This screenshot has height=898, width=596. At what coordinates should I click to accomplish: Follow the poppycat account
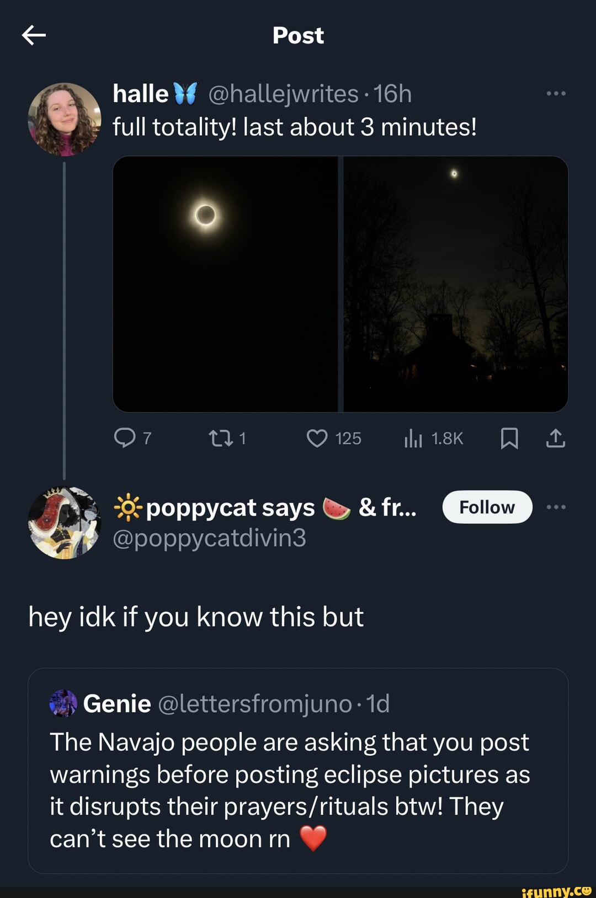(486, 506)
